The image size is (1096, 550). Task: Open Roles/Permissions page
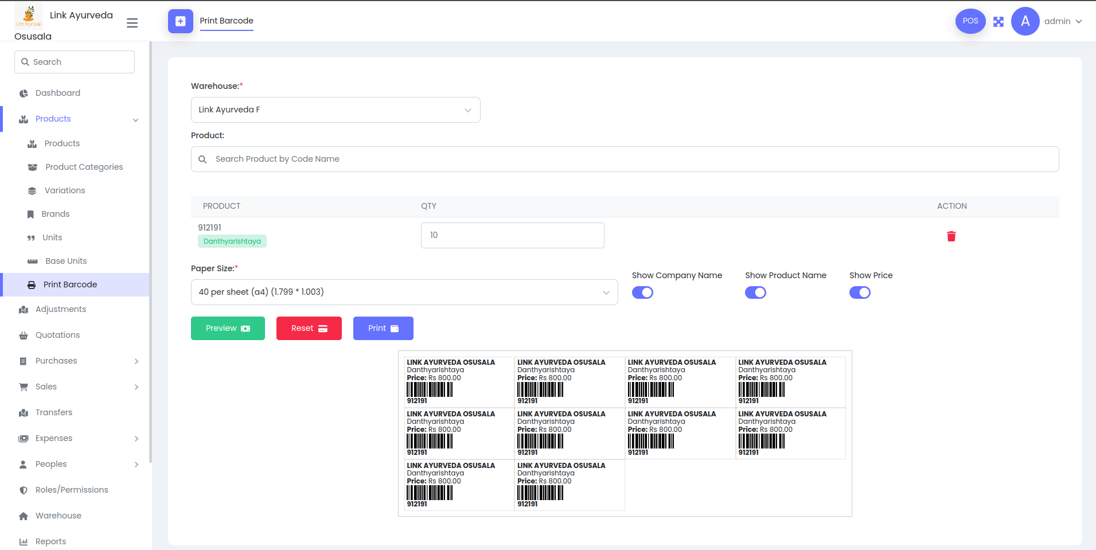pos(72,490)
